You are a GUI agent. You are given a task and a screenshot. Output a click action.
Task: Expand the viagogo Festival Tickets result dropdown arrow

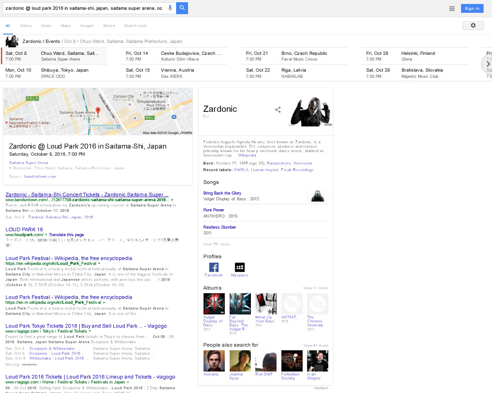[x=90, y=331]
